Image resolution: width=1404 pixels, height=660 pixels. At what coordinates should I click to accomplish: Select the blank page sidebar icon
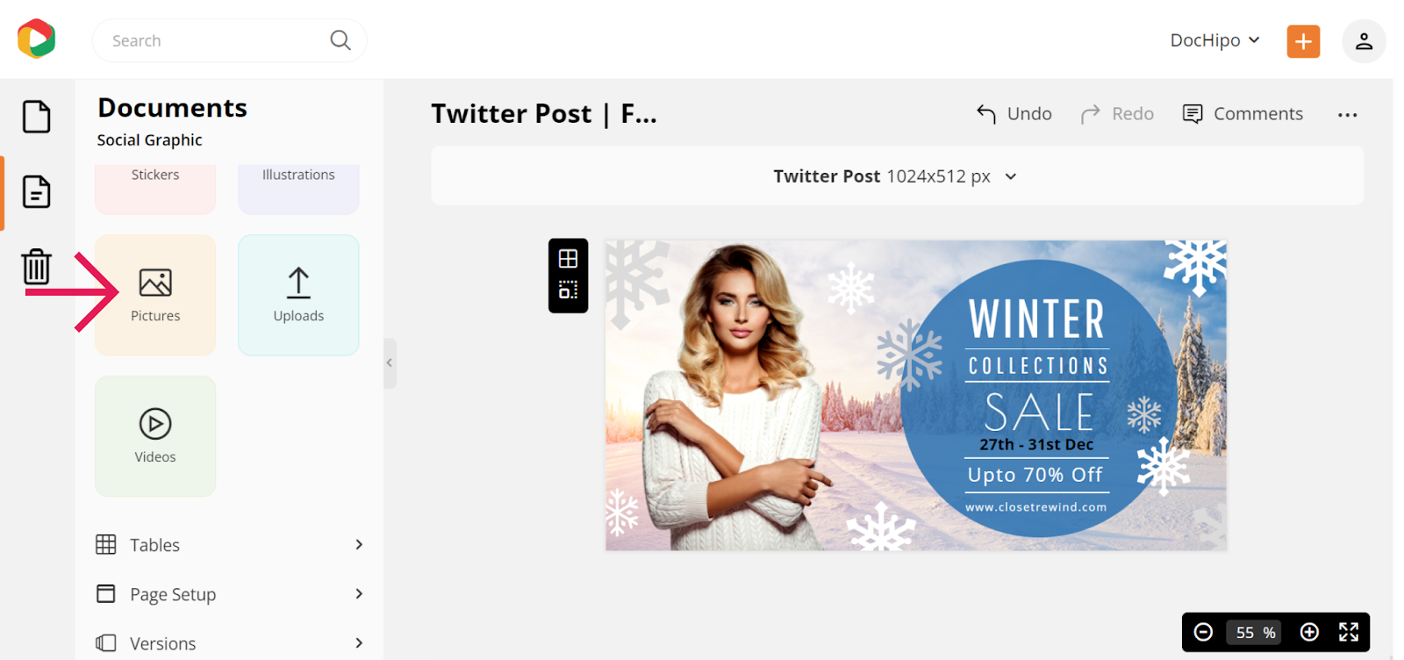click(37, 117)
